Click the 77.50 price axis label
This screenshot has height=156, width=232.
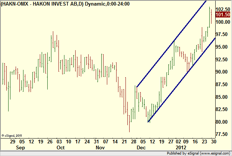tap(222, 134)
